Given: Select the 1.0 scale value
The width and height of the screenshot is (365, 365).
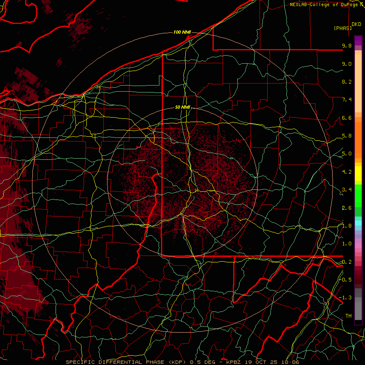Looking at the screenshot, I should pos(347,244).
